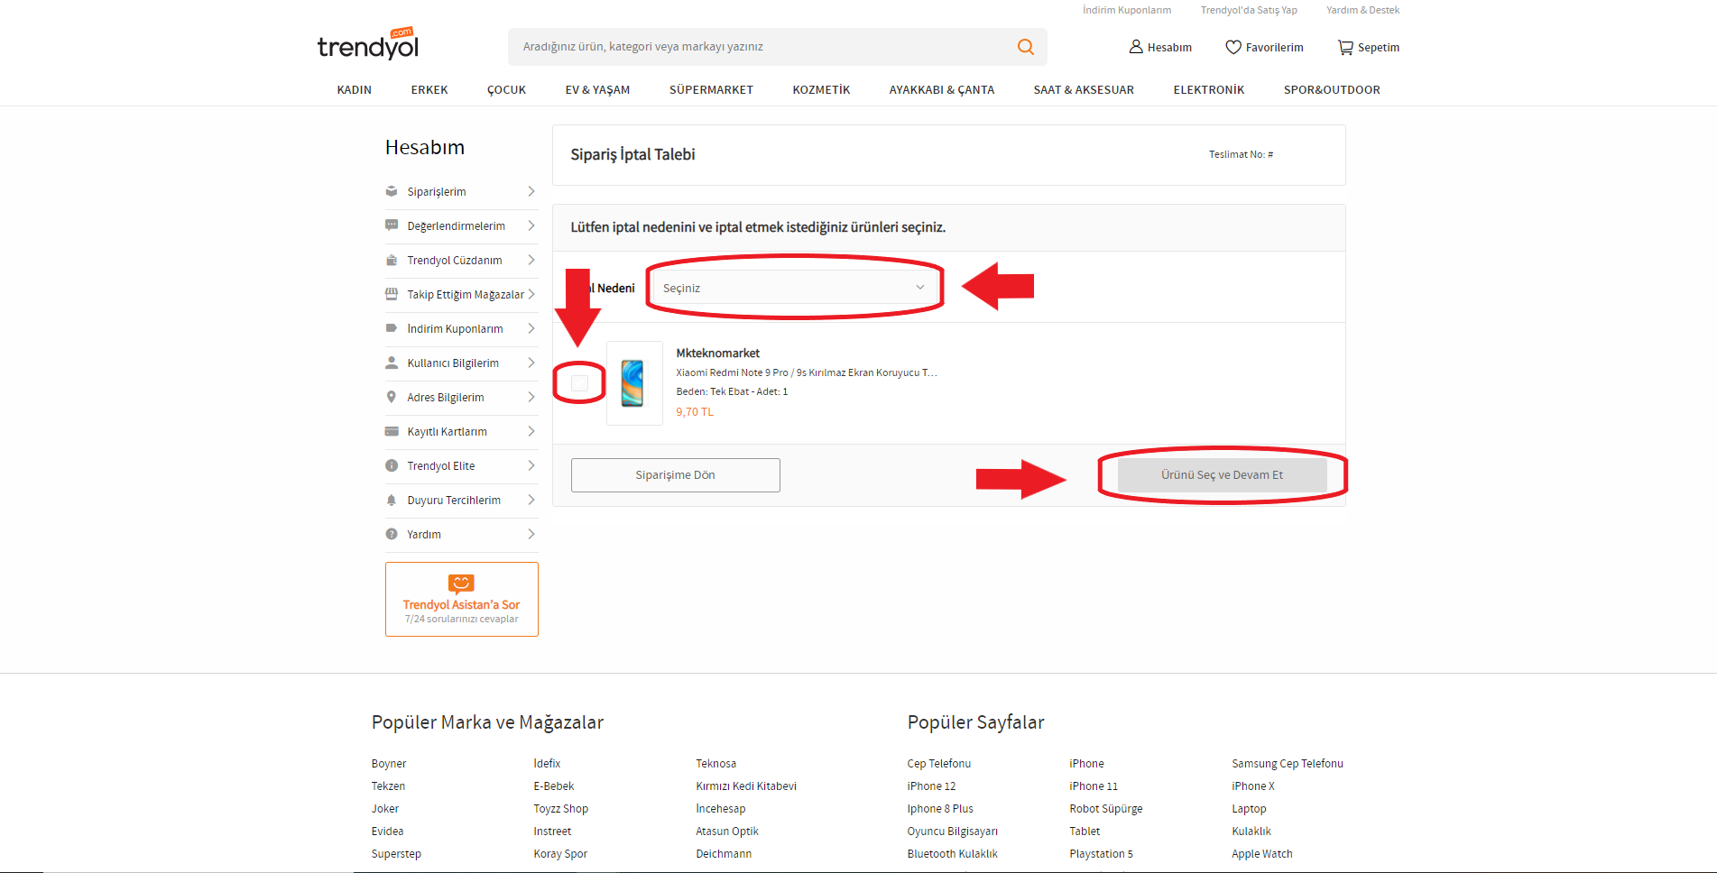Open the SÜPERMARKET category menu
This screenshot has height=873, width=1717.
point(711,89)
